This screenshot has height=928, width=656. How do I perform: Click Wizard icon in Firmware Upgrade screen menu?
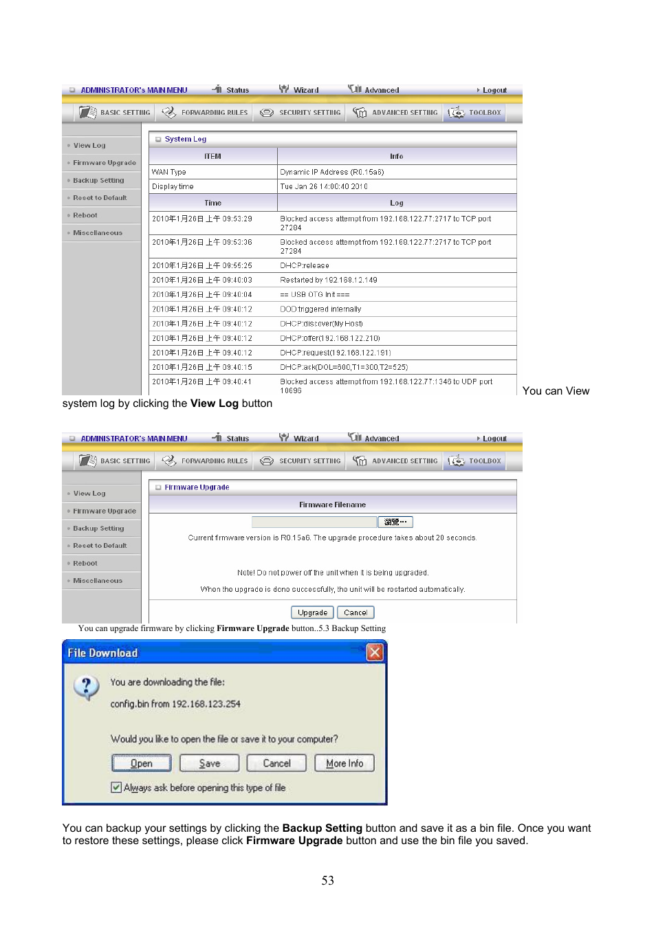(284, 438)
